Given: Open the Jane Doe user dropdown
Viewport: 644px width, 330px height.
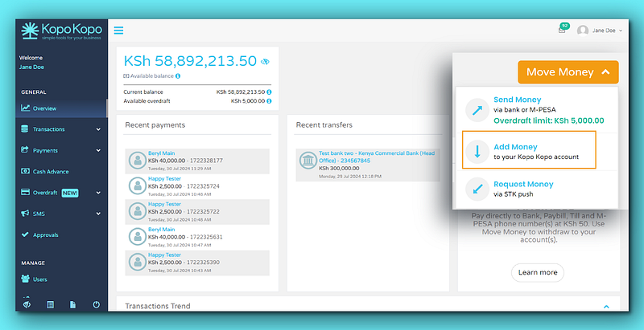Looking at the screenshot, I should [600, 31].
